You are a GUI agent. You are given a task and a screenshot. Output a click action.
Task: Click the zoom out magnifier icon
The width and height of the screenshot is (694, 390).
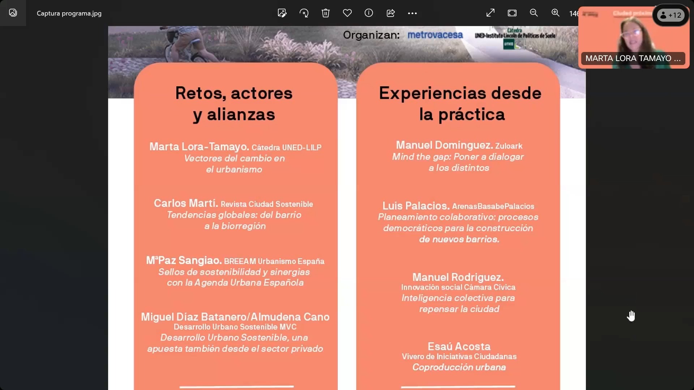534,13
